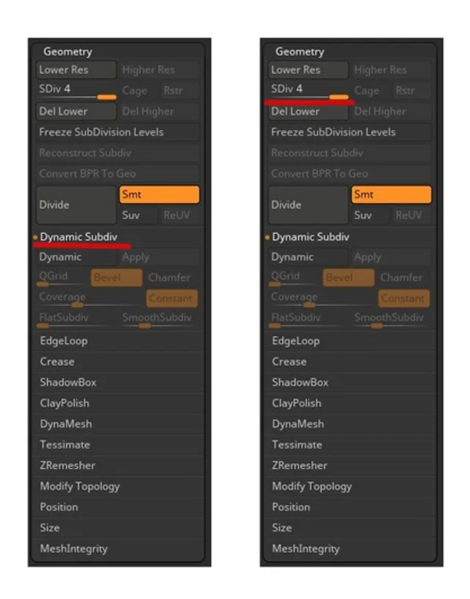The image size is (470, 599).
Task: Toggle Constant in right panel
Action: pos(403,298)
